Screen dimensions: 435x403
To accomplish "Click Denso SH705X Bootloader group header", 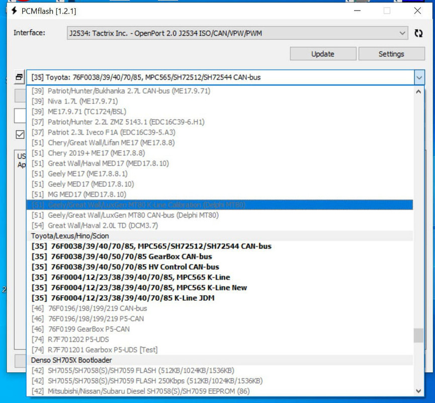I will (219, 360).
